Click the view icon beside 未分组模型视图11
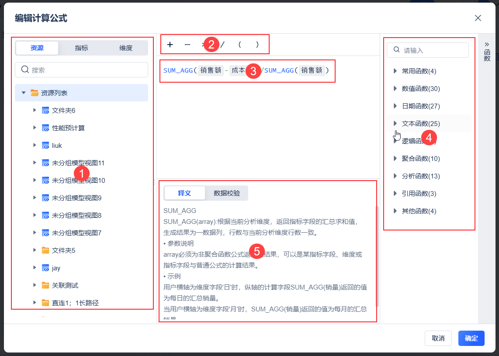This screenshot has width=499, height=356. click(45, 163)
